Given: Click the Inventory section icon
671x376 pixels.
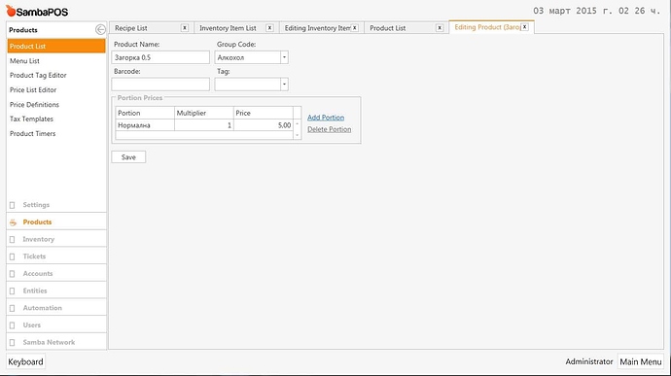Looking at the screenshot, I should [13, 239].
